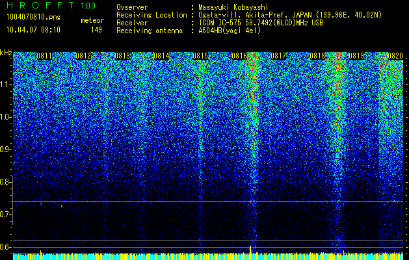Click the HROFFT 1.0.0 title text
The image size is (409, 260).
tap(51, 5)
